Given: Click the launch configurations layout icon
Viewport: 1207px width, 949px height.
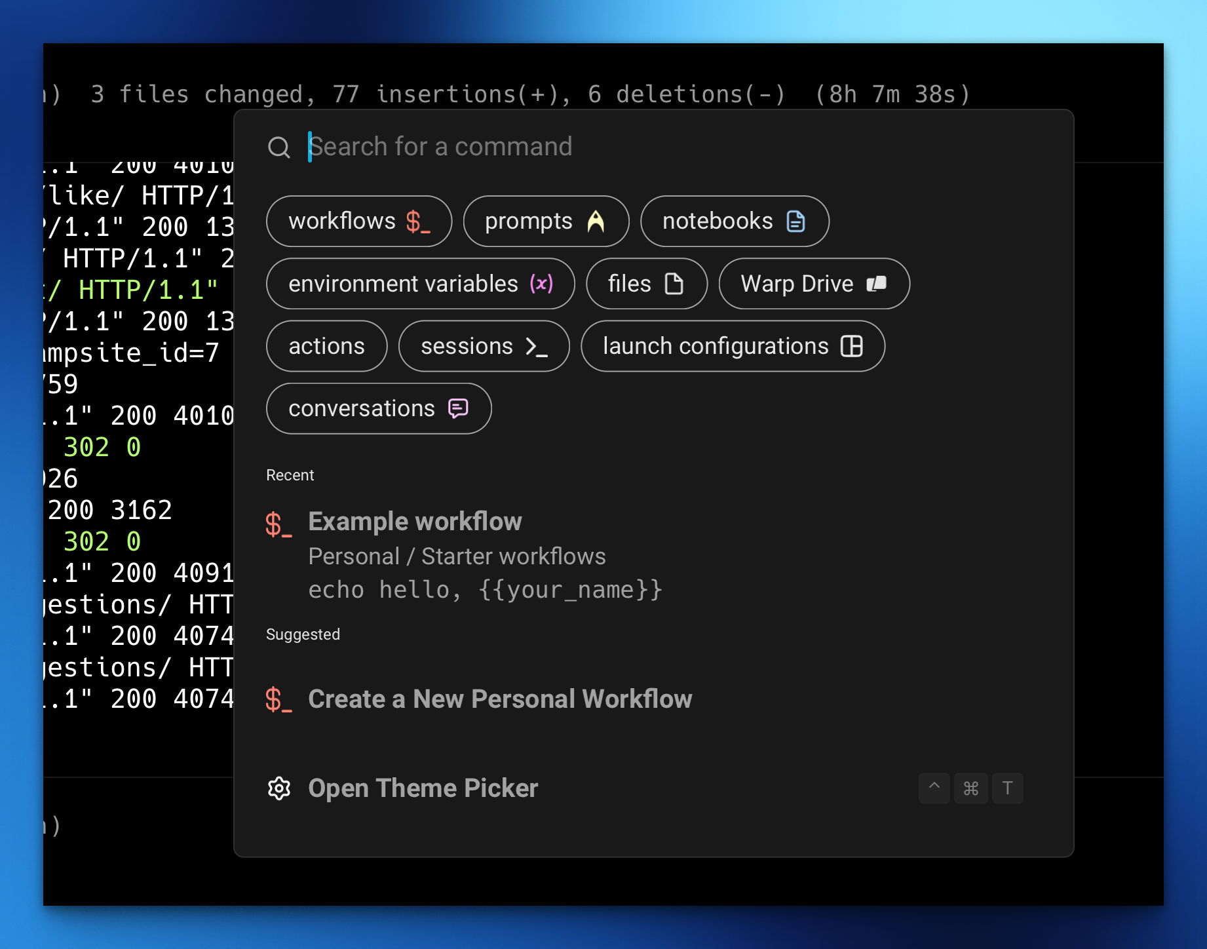Looking at the screenshot, I should [851, 346].
